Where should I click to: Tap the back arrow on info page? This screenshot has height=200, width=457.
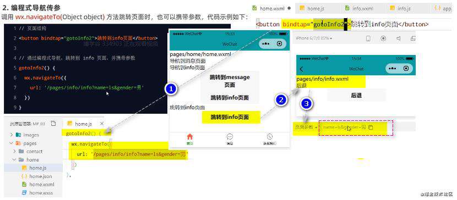[302, 69]
